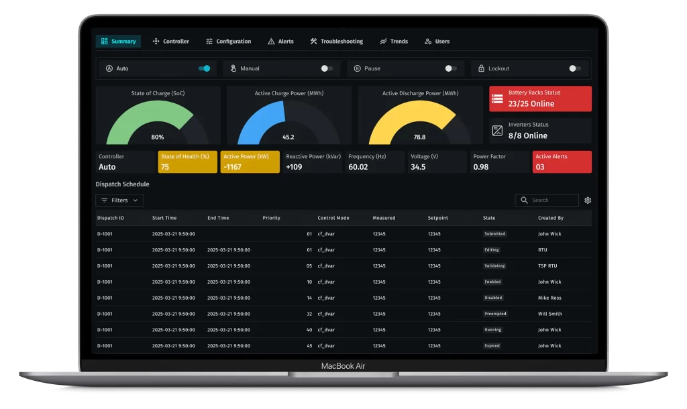Click creator TSP RTU
The width and height of the screenshot is (687, 409).
click(547, 266)
